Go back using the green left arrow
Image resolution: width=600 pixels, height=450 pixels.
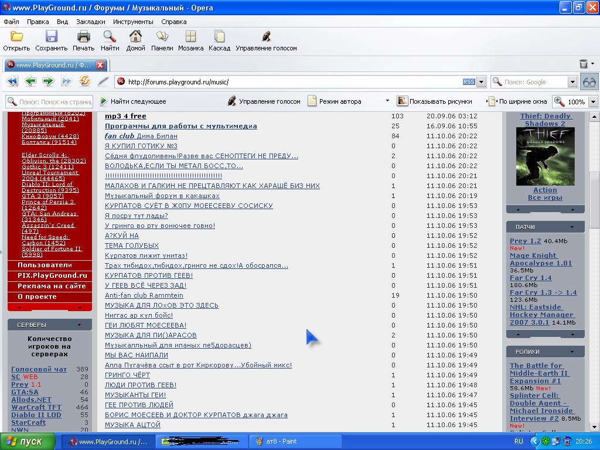click(x=30, y=81)
